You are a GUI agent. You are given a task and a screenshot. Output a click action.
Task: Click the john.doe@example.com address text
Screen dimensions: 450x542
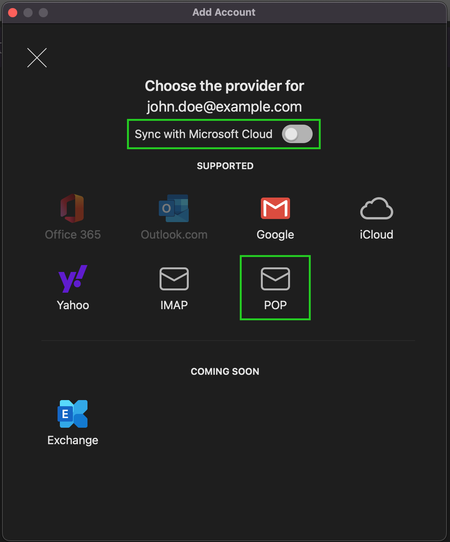click(x=224, y=107)
